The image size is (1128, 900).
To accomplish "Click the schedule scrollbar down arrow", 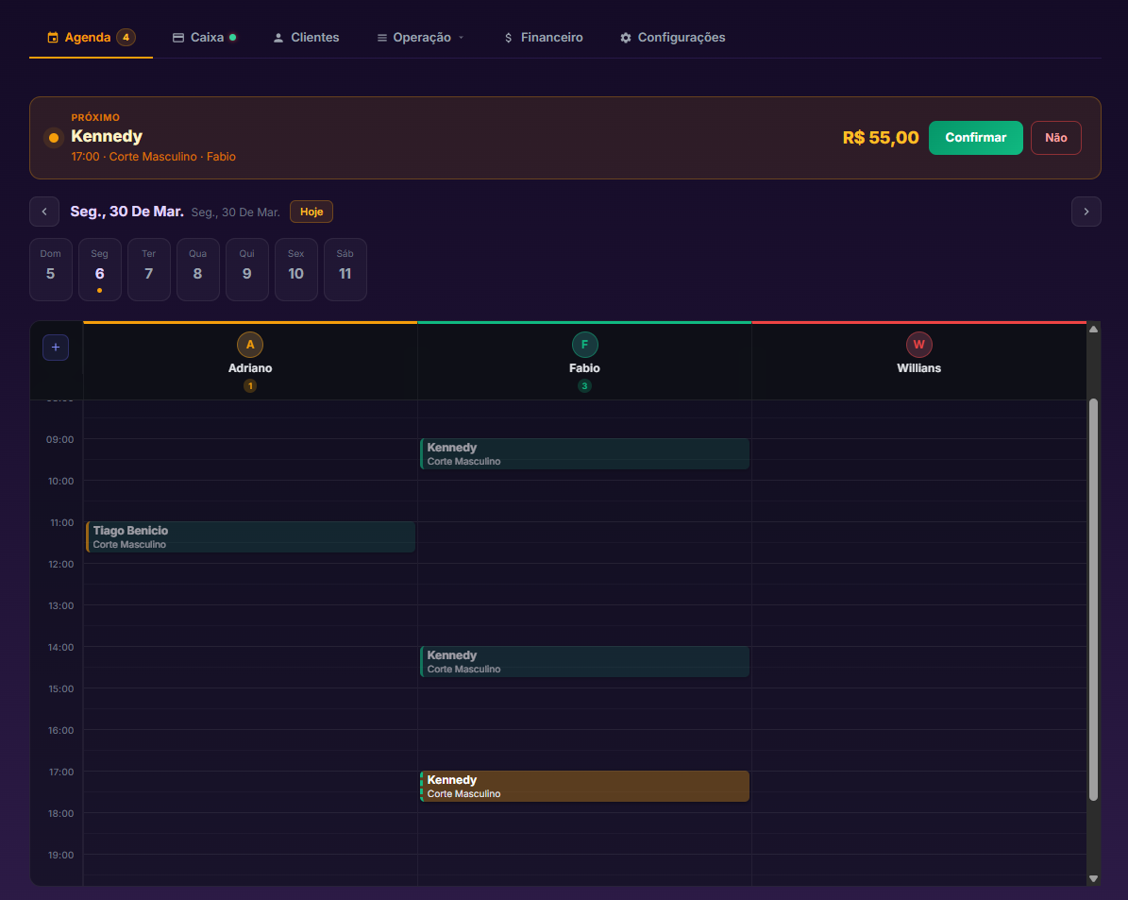I will [1093, 878].
